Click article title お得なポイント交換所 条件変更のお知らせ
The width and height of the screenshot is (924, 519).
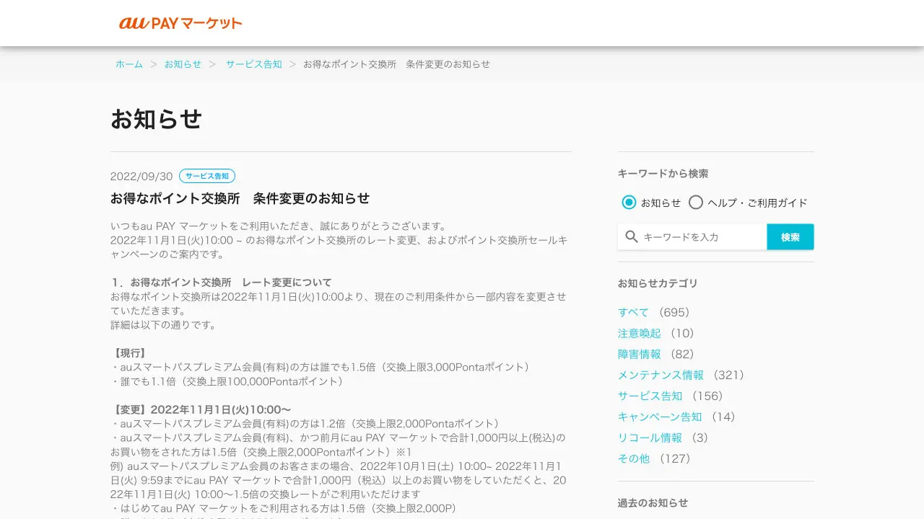[x=240, y=198]
